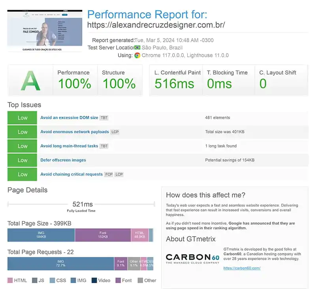Viewport: 316px width, 289px height.
Task: Click the LCP tag beside enormous network payloads
Action: (115, 132)
